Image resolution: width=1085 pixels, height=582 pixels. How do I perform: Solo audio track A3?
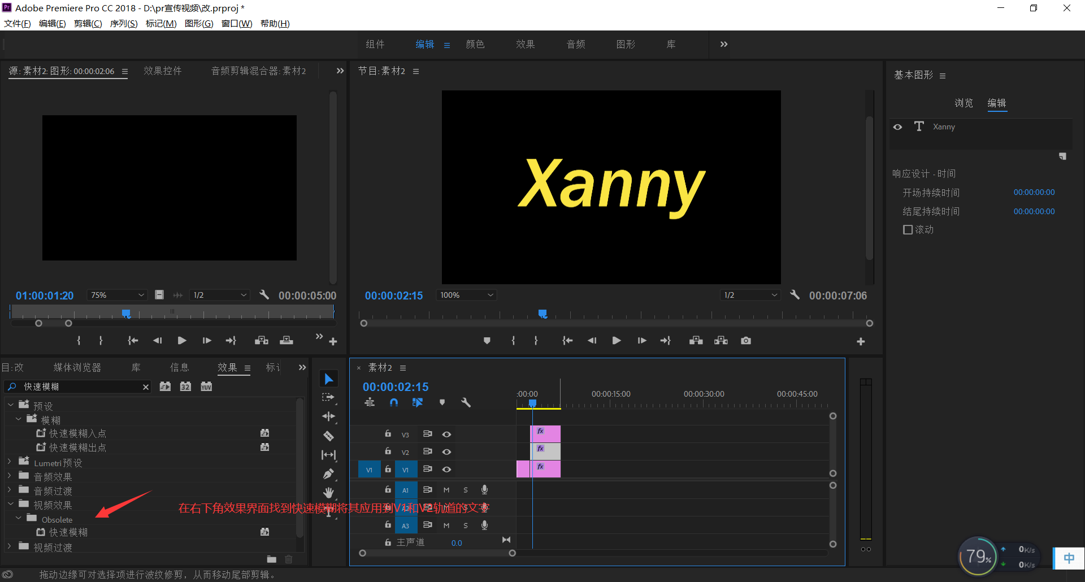(x=466, y=525)
